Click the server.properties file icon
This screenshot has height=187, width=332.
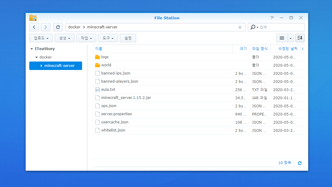tap(97, 114)
